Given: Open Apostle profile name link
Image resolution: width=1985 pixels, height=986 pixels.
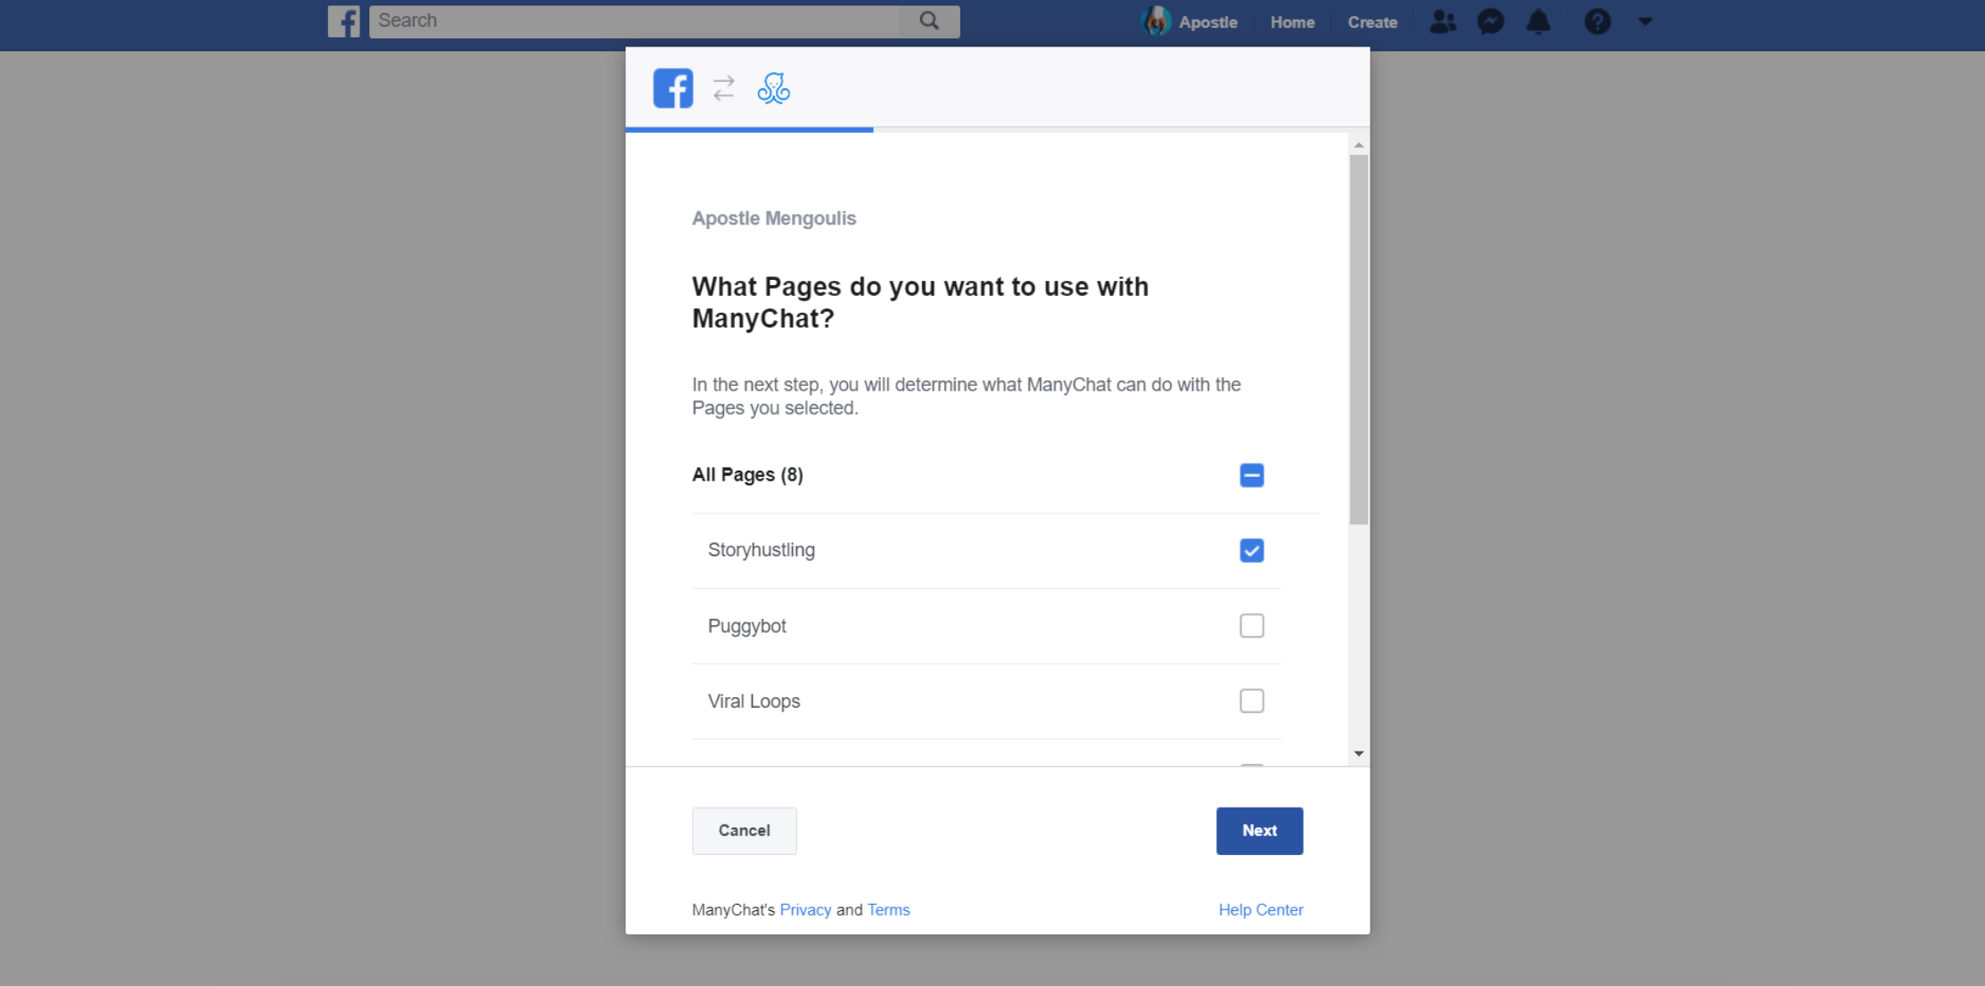Looking at the screenshot, I should coord(1207,22).
